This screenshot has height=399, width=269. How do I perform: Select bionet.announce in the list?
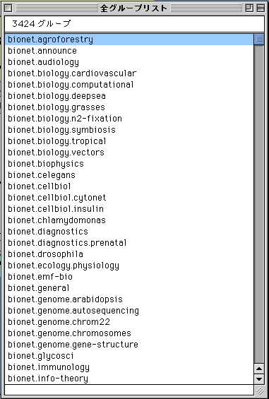pyautogui.click(x=129, y=51)
